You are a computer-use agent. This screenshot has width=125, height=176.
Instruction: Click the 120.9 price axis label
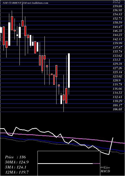(117, 80)
